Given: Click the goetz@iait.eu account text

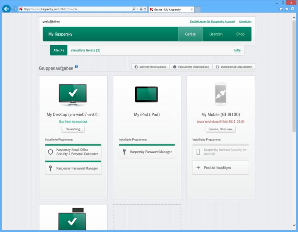Looking at the screenshot, I should (51, 21).
